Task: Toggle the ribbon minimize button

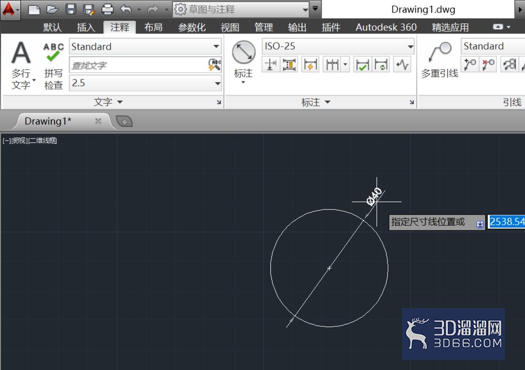Action: point(498,27)
